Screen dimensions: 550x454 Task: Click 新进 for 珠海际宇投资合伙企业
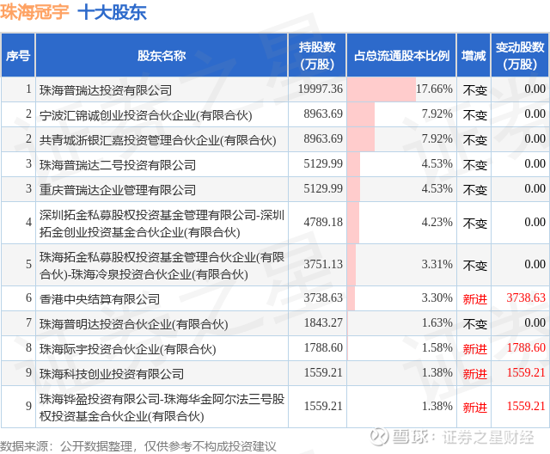[475, 349]
